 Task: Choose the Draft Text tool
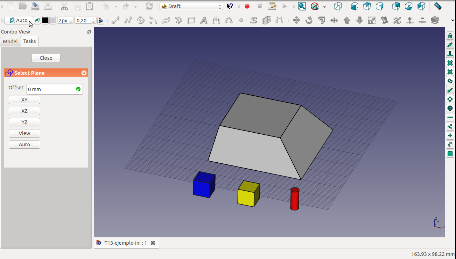(204, 21)
